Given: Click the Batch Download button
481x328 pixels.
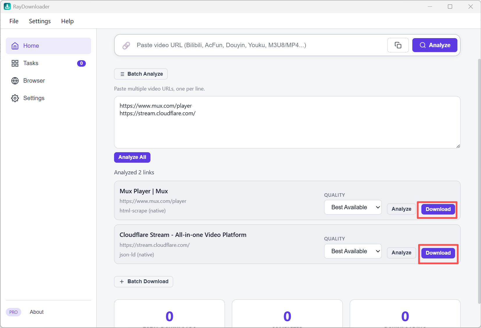Looking at the screenshot, I should [143, 281].
